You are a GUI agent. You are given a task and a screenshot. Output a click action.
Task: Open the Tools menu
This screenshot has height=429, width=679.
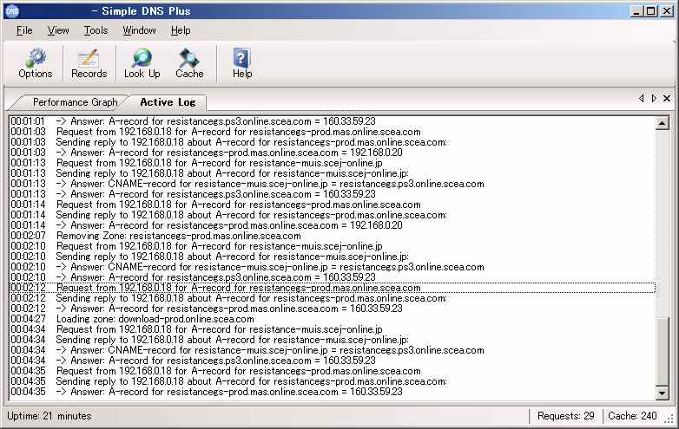coord(96,30)
